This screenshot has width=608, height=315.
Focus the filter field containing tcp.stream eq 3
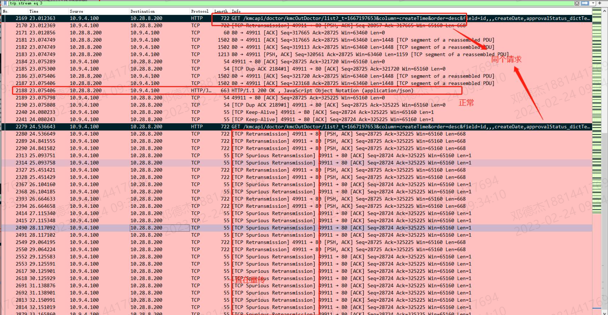pyautogui.click(x=291, y=3)
